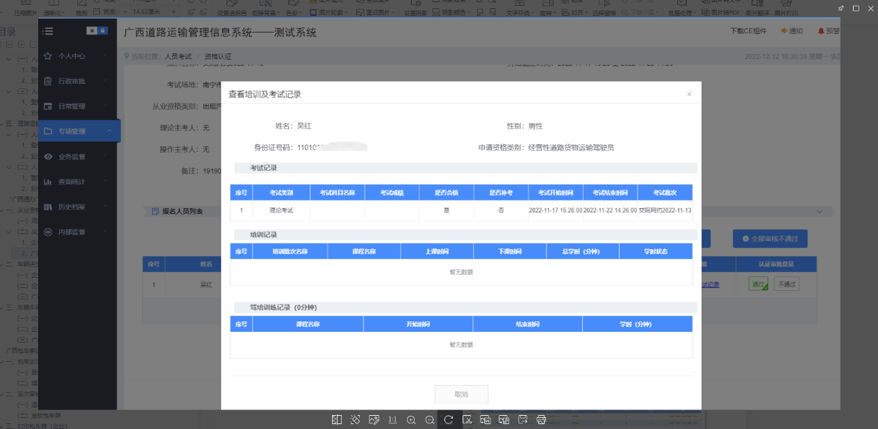This screenshot has width=878, height=429.
Task: Close the 查看培训及考试记录 dialog
Action: [x=689, y=94]
